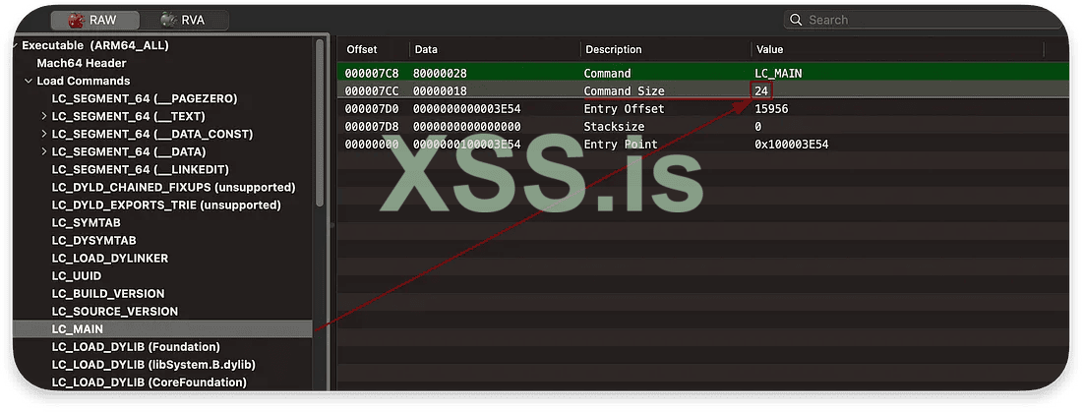Select LC_DYLD_EXPORTS_TRIE (unsupported) row

tap(166, 205)
